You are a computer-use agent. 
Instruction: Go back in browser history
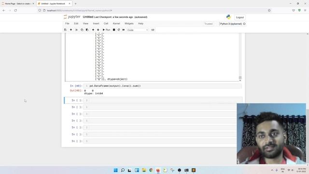4,11
